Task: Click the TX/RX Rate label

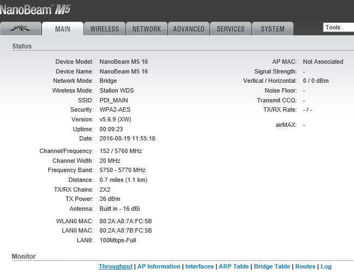Action: pos(280,109)
